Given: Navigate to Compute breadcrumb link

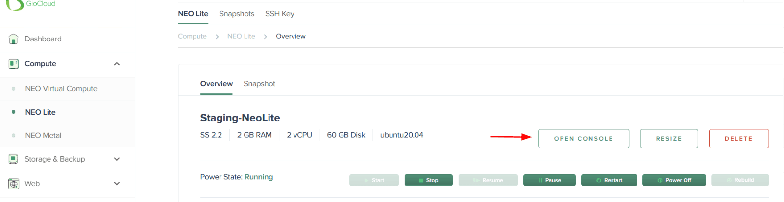Looking at the screenshot, I should coord(192,36).
